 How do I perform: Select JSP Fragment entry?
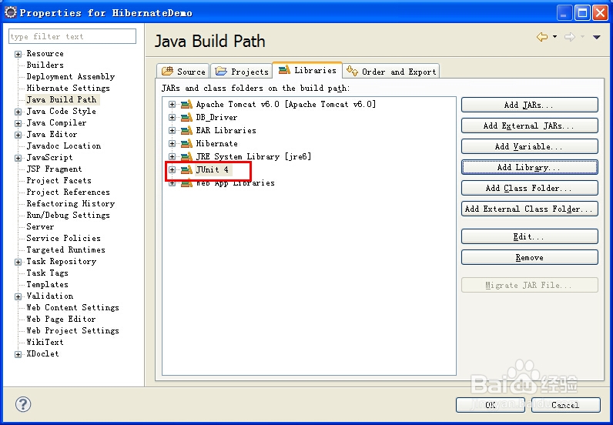pyautogui.click(x=55, y=169)
